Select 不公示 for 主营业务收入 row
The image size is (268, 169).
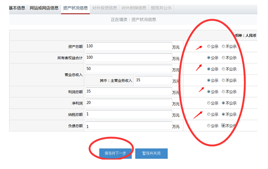pyautogui.click(x=223, y=80)
